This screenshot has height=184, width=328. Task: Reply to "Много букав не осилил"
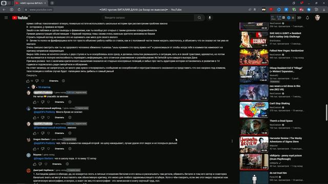point(59,118)
